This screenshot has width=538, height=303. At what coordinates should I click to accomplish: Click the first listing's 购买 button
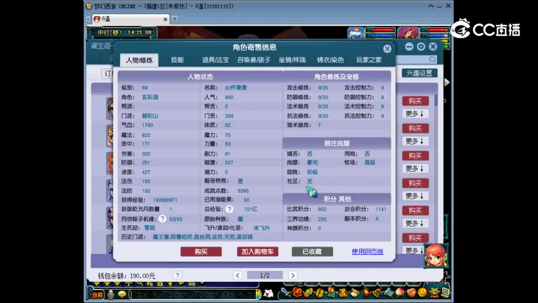click(x=415, y=101)
